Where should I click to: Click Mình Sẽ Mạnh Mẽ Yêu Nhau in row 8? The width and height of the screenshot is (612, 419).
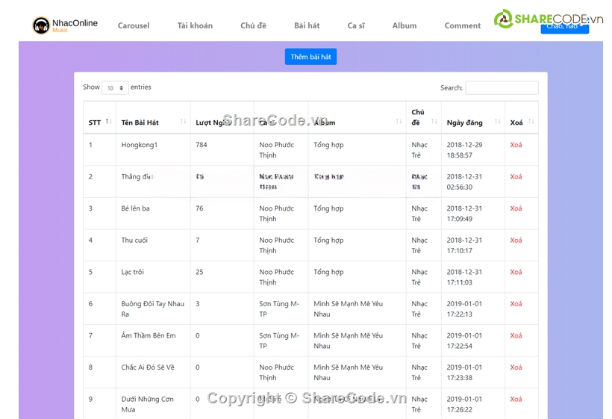click(348, 373)
